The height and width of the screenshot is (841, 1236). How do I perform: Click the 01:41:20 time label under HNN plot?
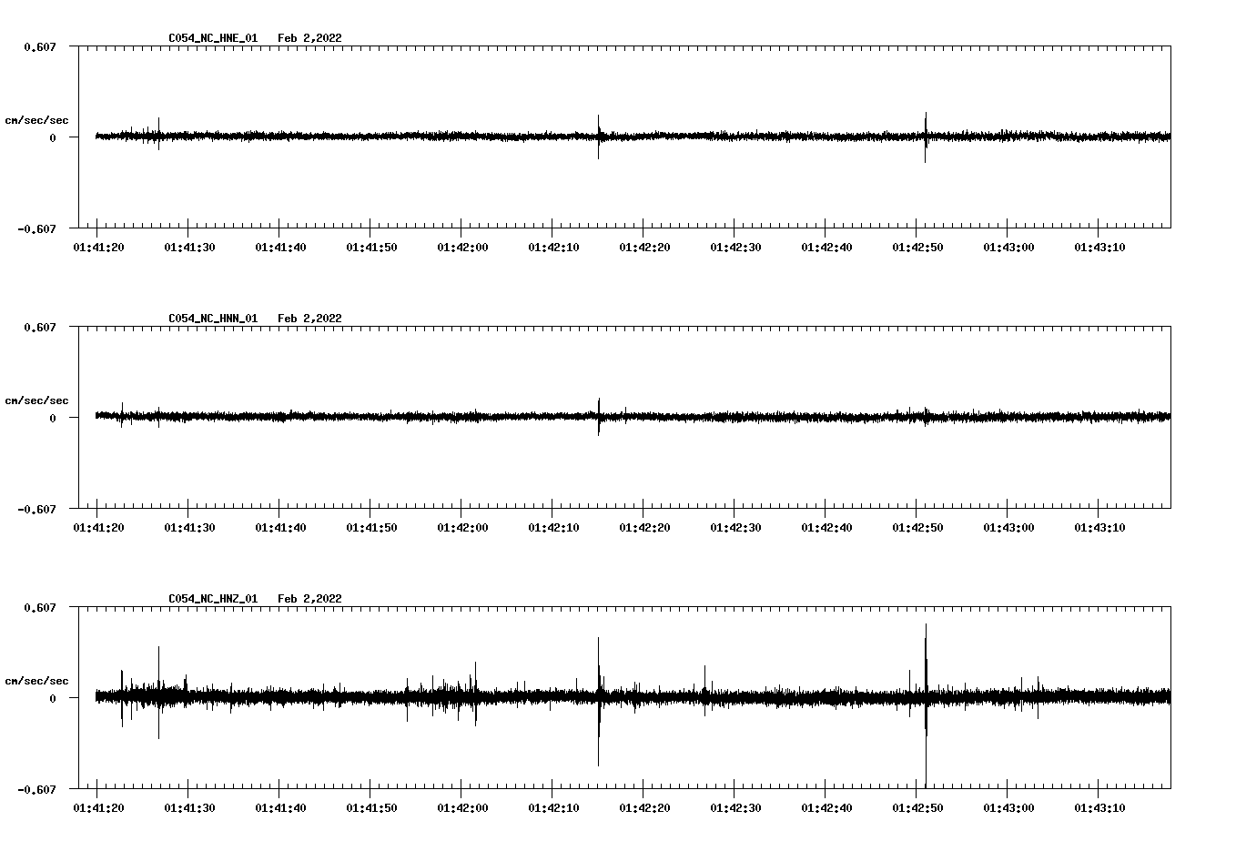(98, 528)
